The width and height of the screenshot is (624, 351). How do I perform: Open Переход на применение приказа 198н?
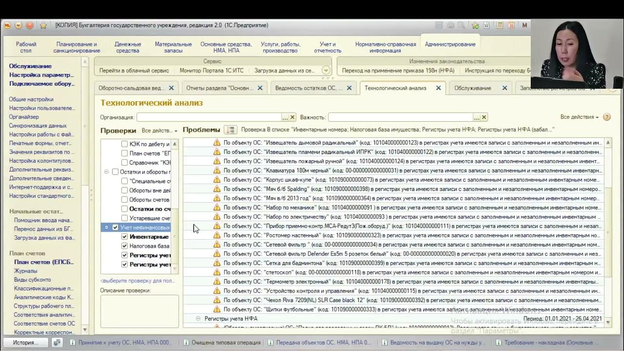pos(398,71)
